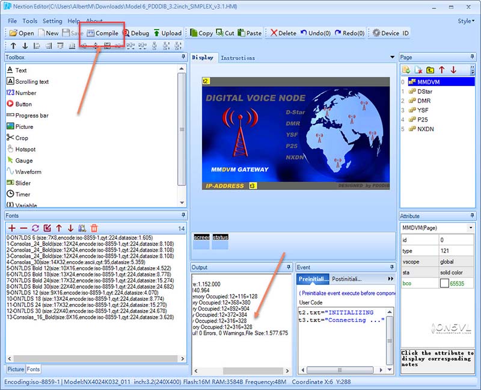Screen dimensions: 481x390
Task: Add a font with the red plus icon
Action: click(x=12, y=228)
